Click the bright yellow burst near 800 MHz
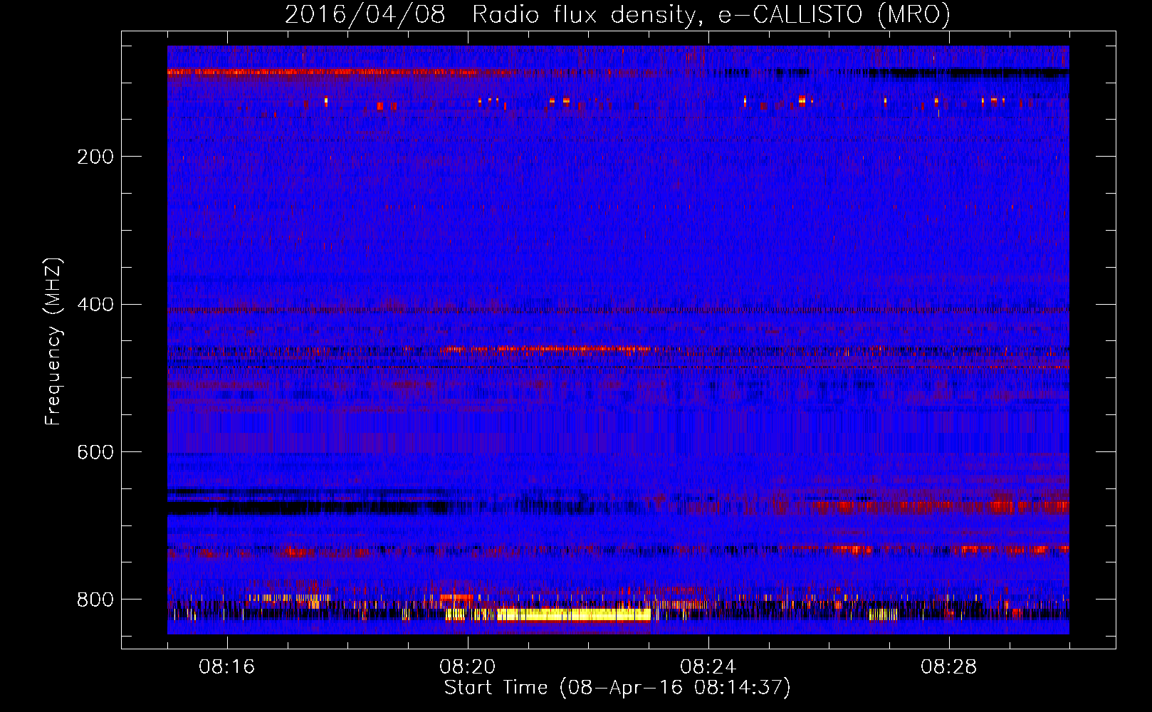The width and height of the screenshot is (1152, 712). [x=574, y=614]
